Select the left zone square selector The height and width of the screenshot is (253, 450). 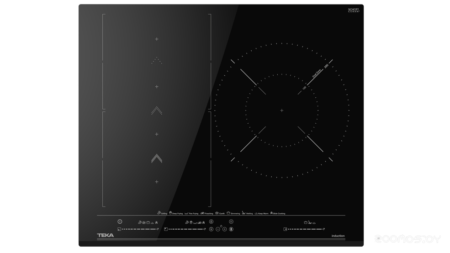pyautogui.click(x=119, y=229)
